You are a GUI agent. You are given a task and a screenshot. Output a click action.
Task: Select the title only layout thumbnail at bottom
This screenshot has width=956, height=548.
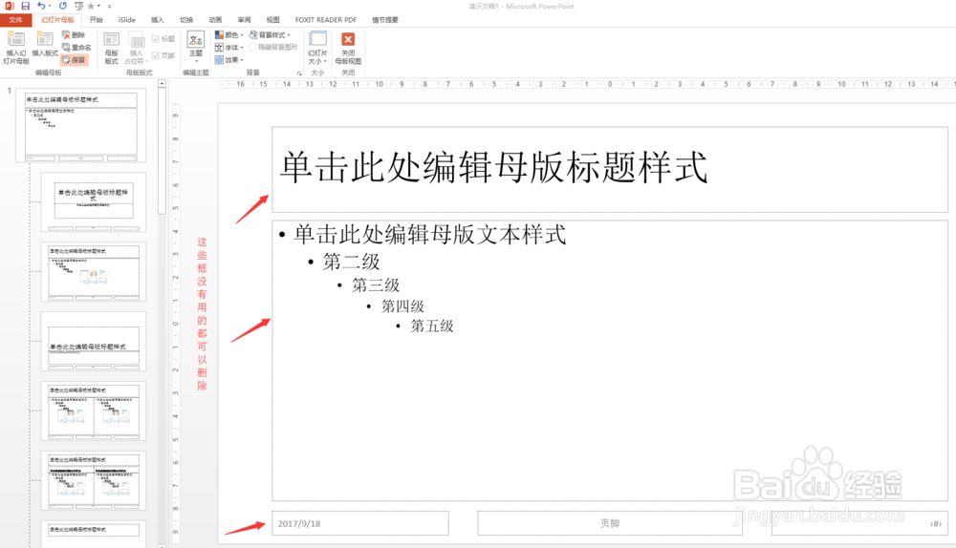(94, 534)
